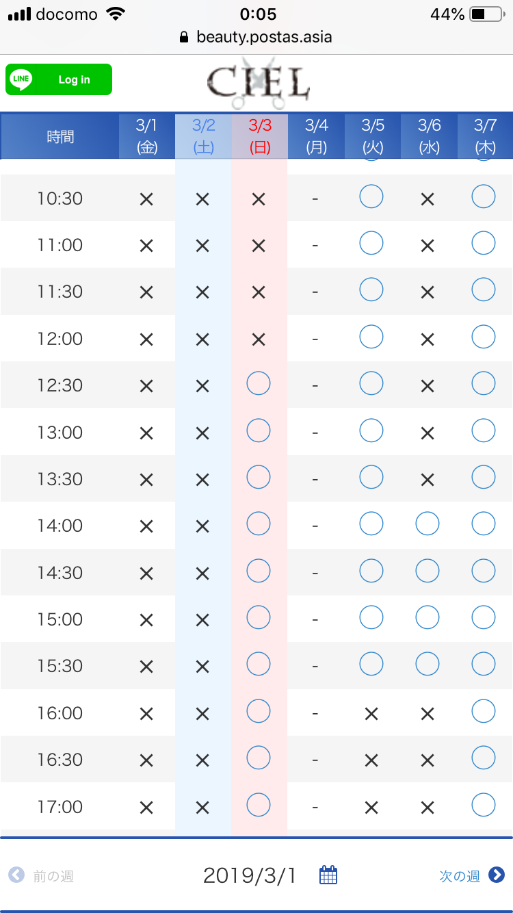
Task: Go to 次の週 link
Action: coord(460,875)
